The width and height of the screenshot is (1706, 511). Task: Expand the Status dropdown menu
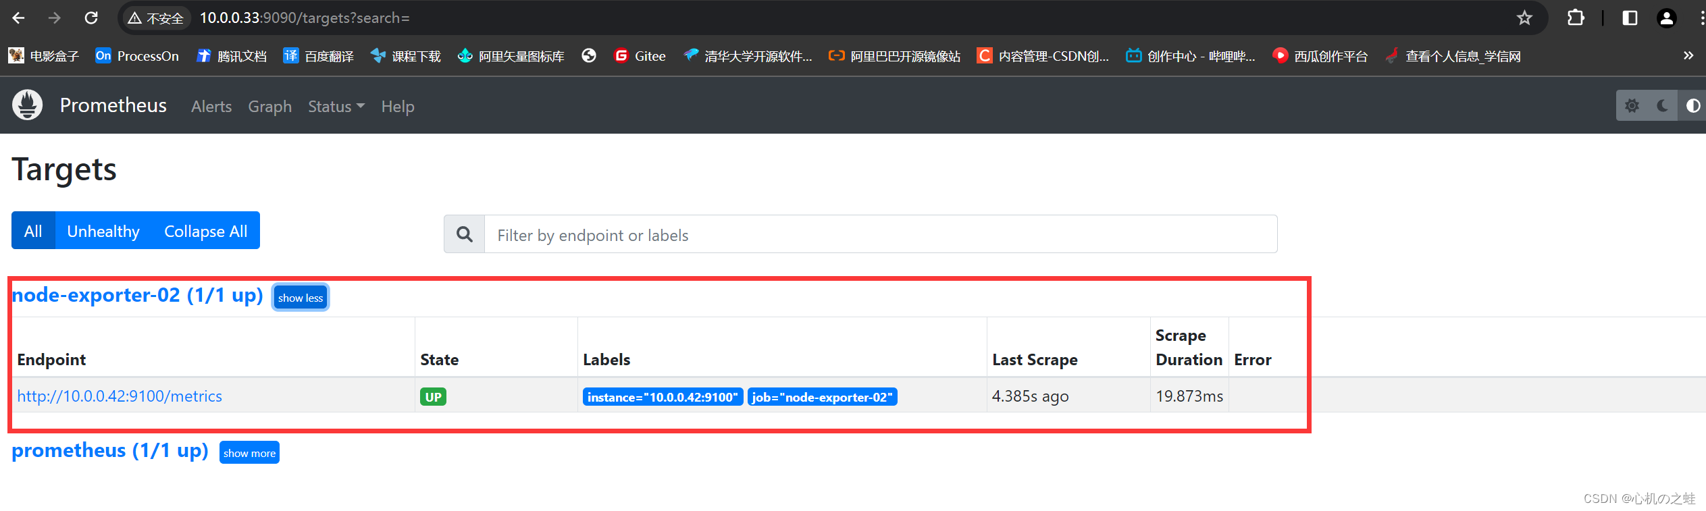[336, 107]
